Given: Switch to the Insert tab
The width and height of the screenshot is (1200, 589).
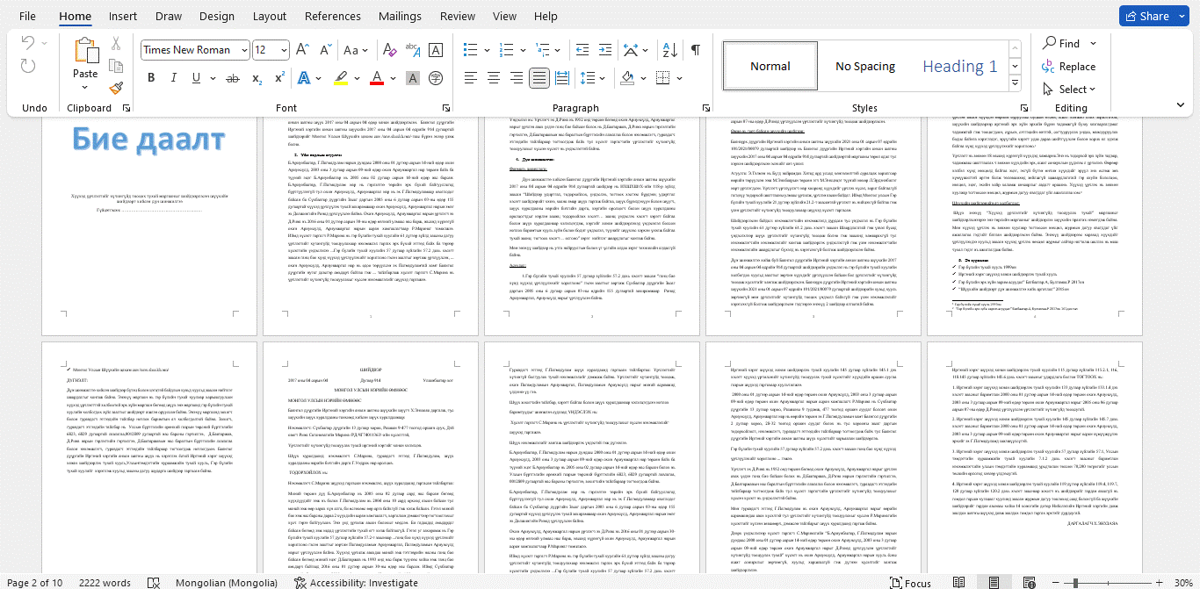Looking at the screenshot, I should pos(123,16).
